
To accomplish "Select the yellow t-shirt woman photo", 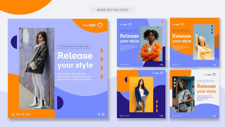I will coord(204,42).
